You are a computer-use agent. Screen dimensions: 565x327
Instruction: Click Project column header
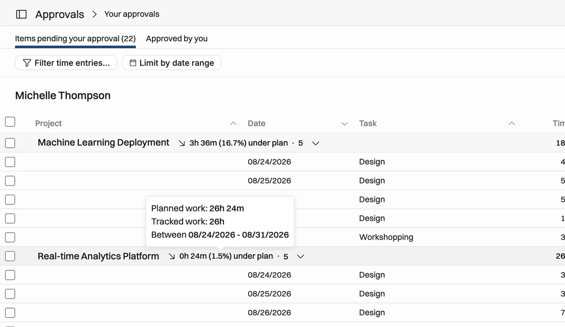click(48, 124)
